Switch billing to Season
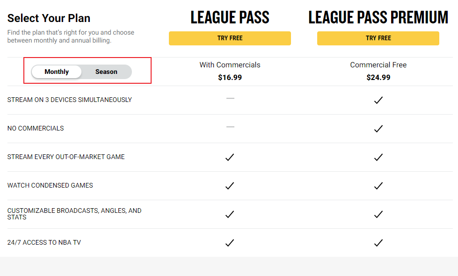This screenshot has width=458, height=276. (106, 72)
